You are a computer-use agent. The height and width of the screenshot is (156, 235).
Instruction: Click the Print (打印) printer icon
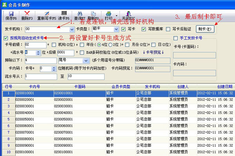point(108,14)
